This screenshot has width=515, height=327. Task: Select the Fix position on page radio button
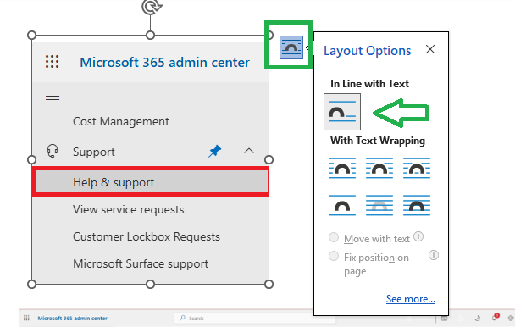coord(334,256)
